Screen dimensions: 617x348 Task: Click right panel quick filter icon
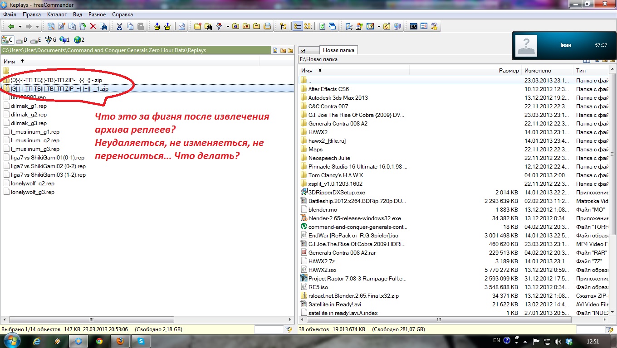610,330
